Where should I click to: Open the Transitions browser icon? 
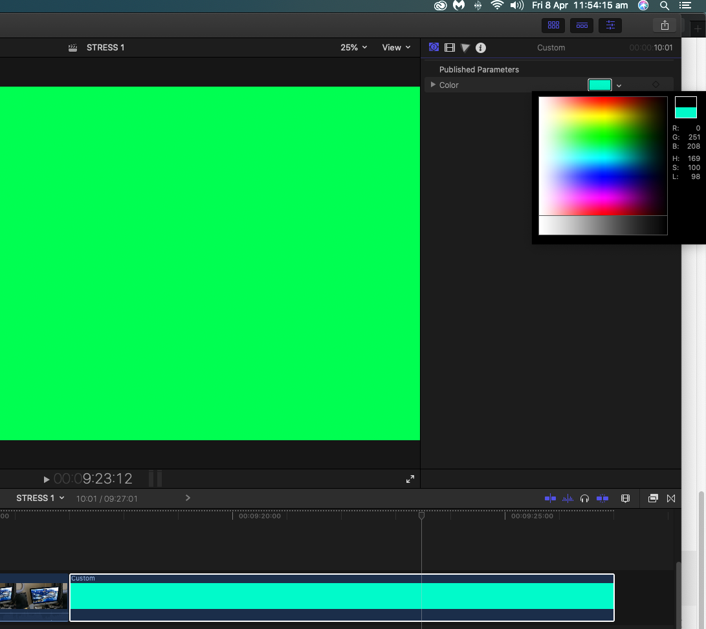point(671,498)
